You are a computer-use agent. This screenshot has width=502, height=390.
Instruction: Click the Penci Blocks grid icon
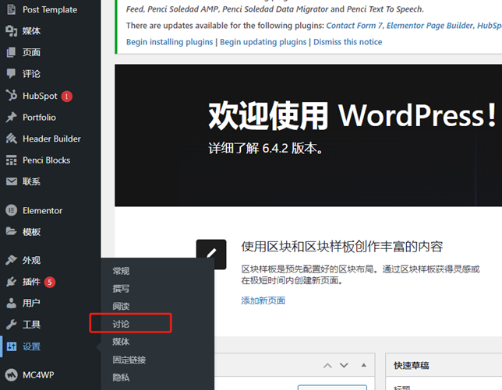[x=11, y=160]
